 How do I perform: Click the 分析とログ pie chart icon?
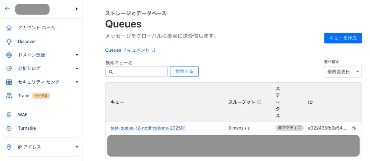[9, 69]
